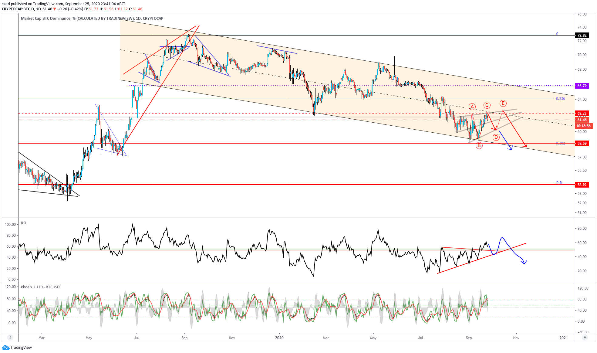Click the 64.00 price axis tick
Viewport: 597px width, 353px height.
(582, 100)
